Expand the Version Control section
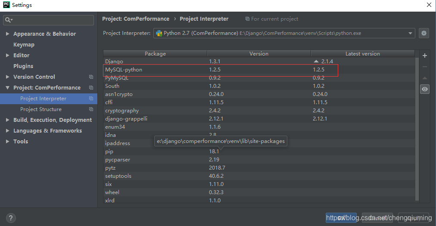 7,77
